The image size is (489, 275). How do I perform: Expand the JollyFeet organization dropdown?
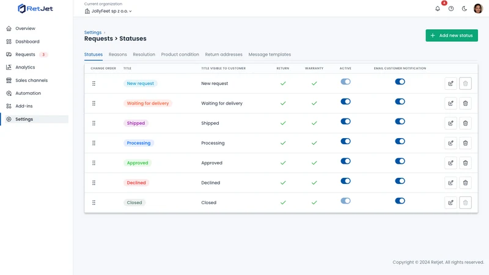[x=108, y=11]
